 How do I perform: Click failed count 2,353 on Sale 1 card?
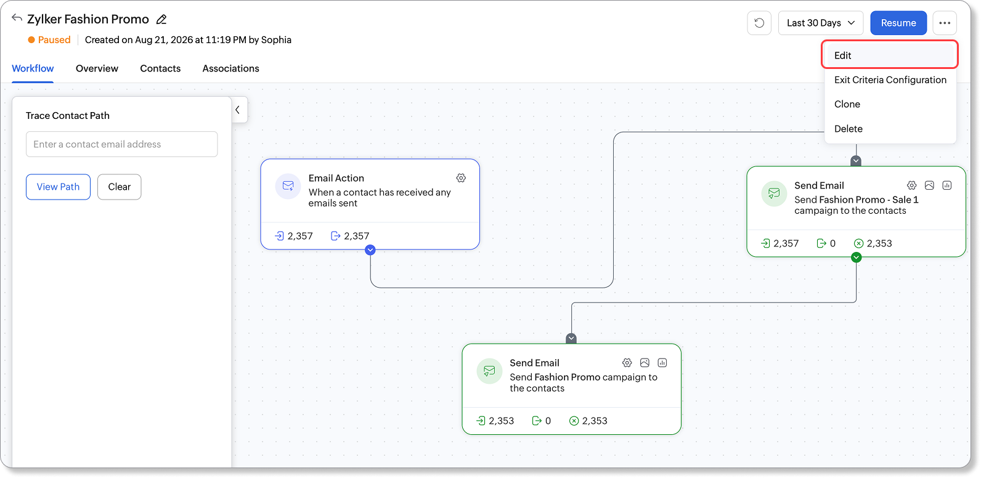point(873,243)
